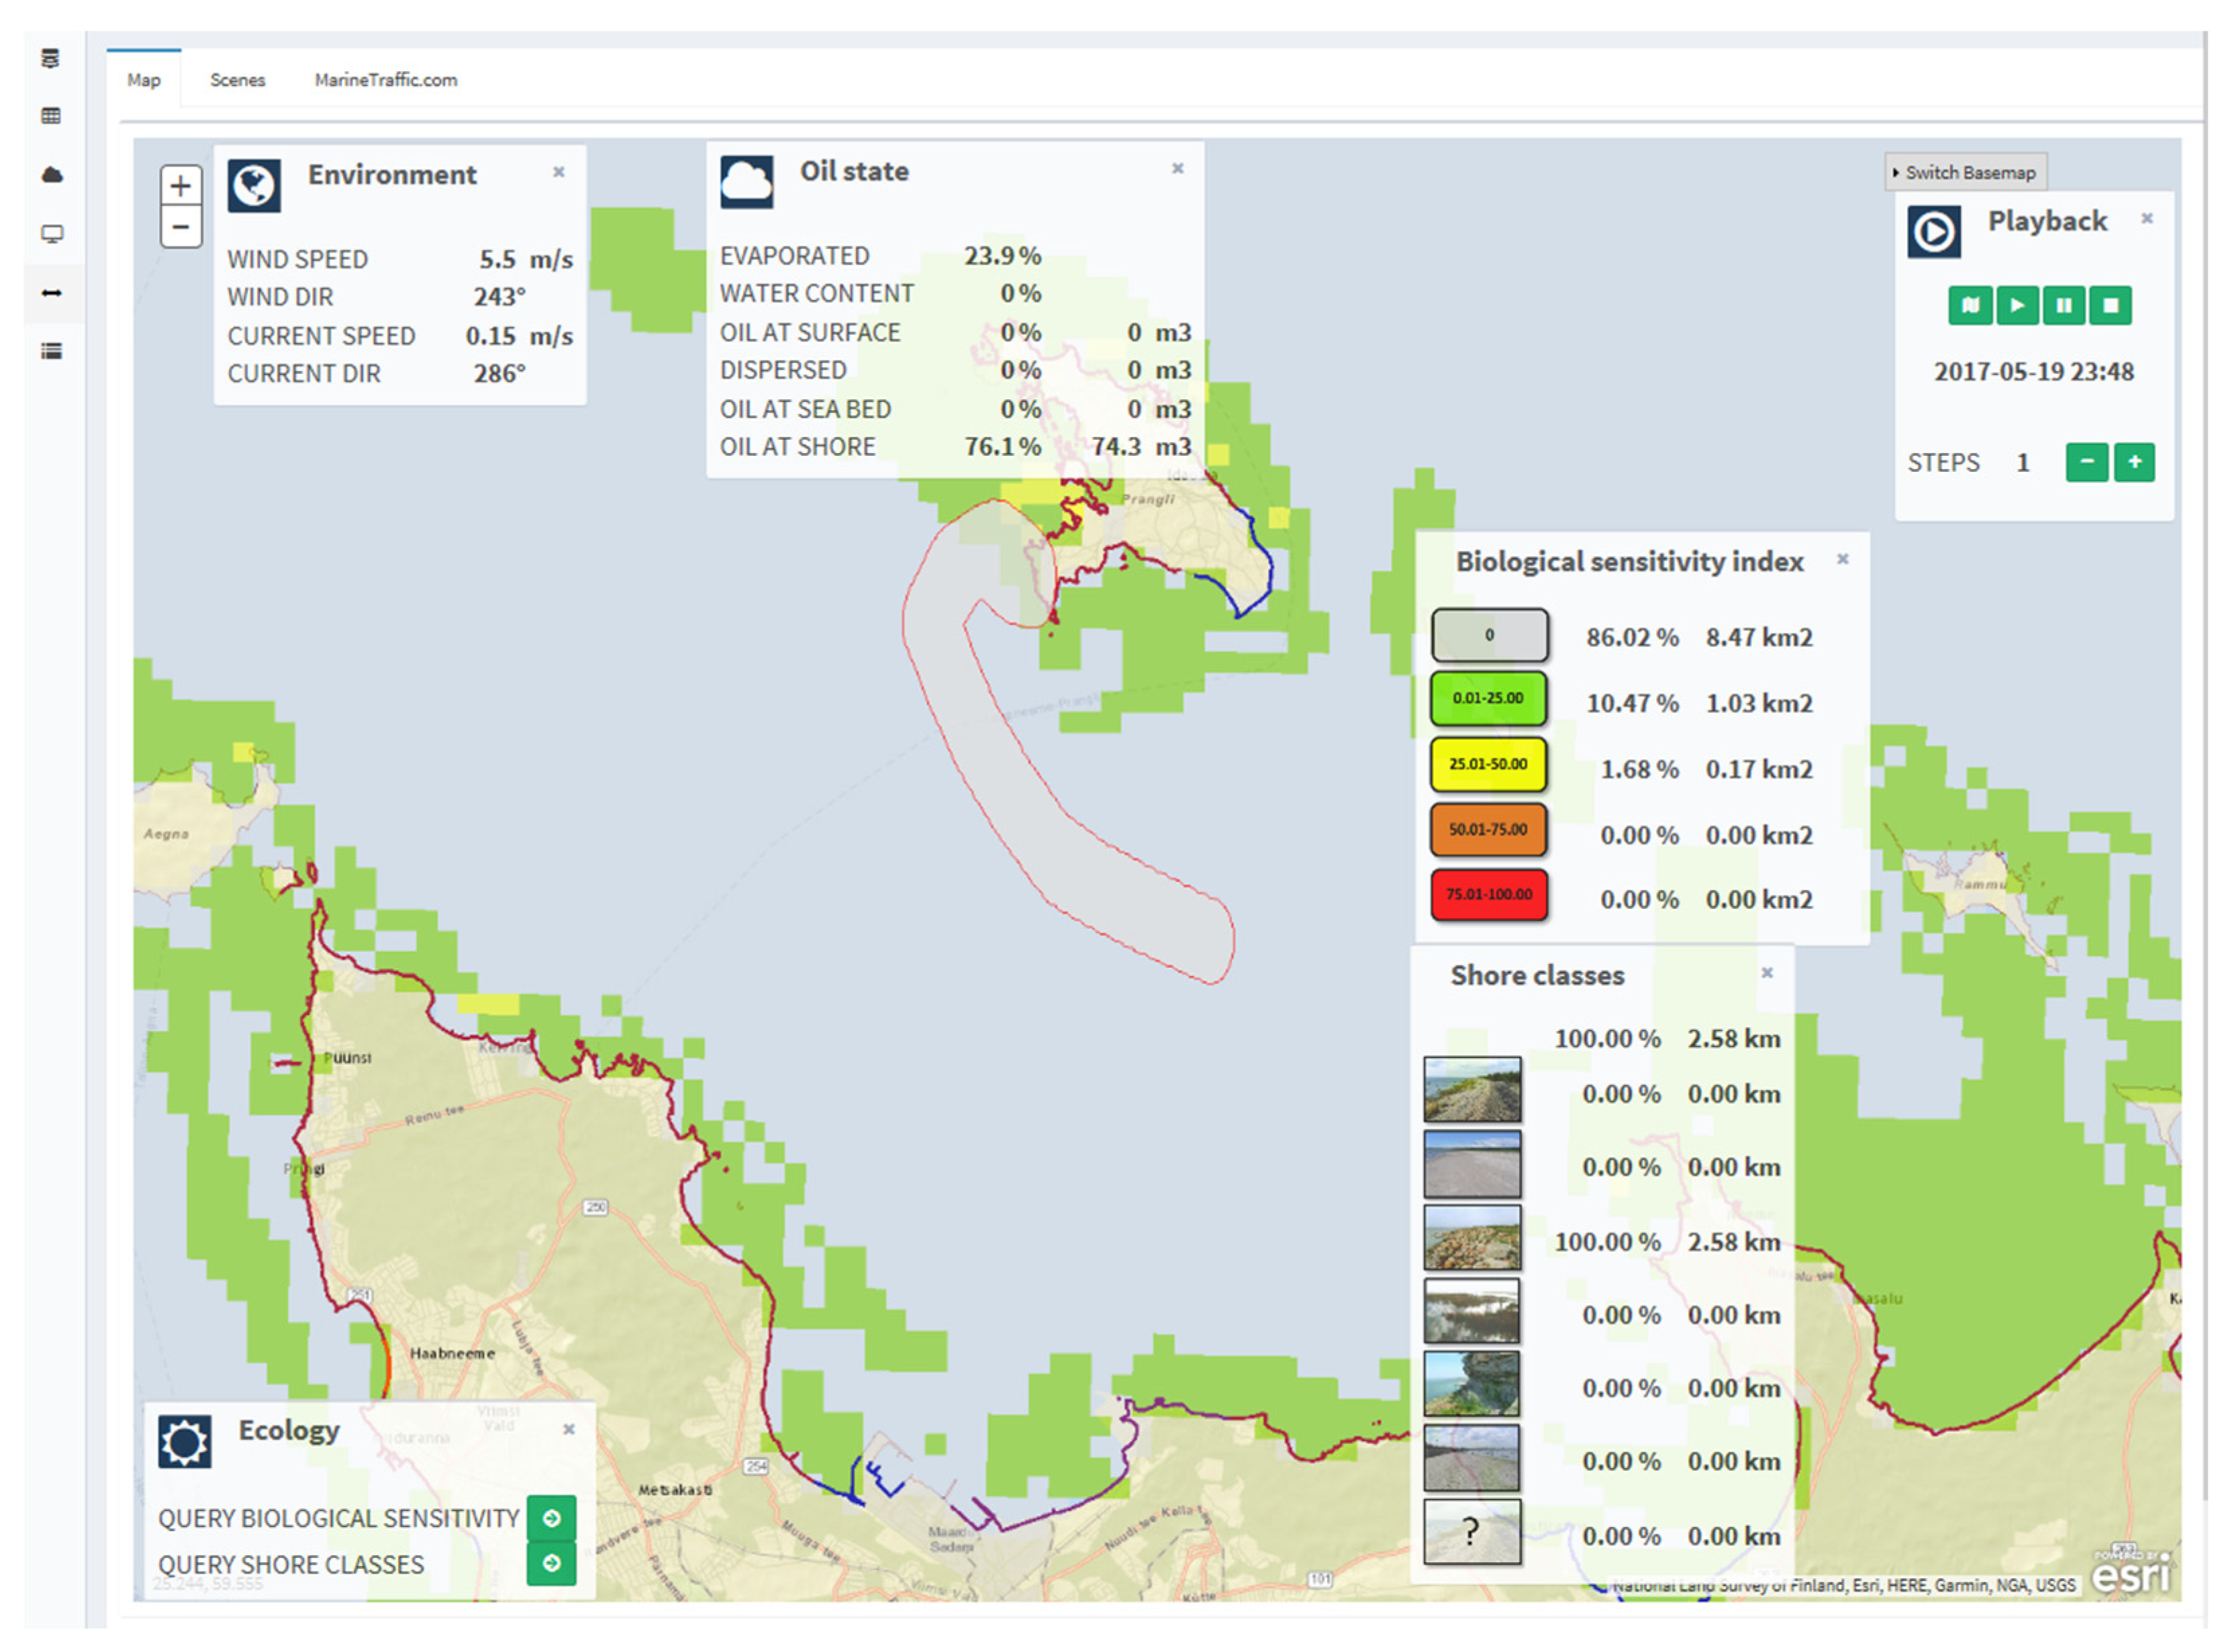This screenshot has width=2230, height=1652.
Task: Expand the Switch Basemap control
Action: pyautogui.click(x=1966, y=172)
